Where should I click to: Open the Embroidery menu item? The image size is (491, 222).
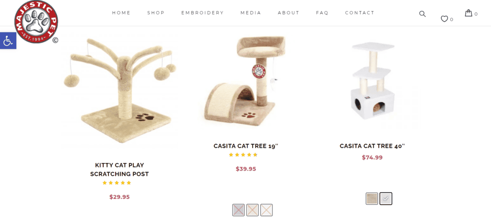pos(203,13)
